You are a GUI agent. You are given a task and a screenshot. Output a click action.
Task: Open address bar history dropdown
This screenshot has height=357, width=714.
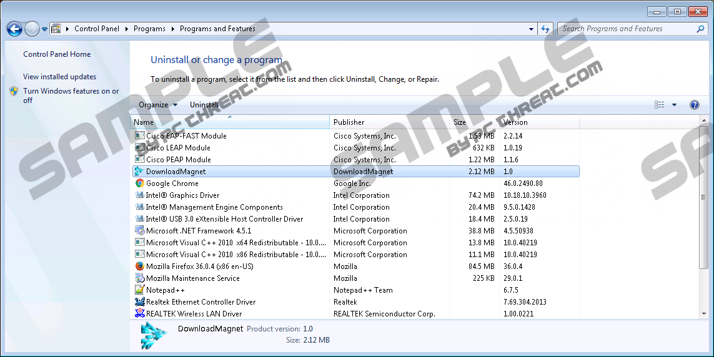[531, 29]
